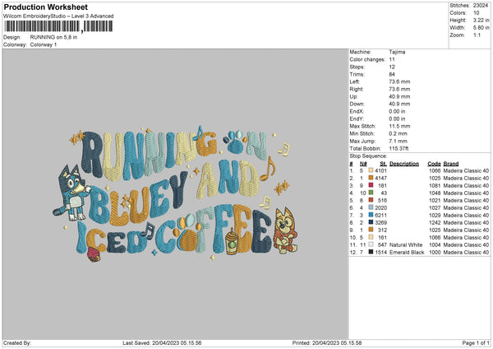Image resolution: width=493 pixels, height=349 pixels.
Task: Click the St. column header
Action: [383, 164]
